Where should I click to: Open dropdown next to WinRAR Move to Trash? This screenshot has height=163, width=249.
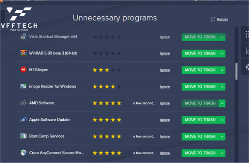(222, 54)
